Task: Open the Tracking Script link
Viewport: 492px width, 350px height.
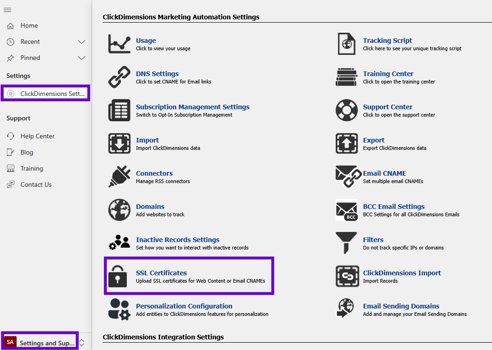Action: [x=387, y=41]
